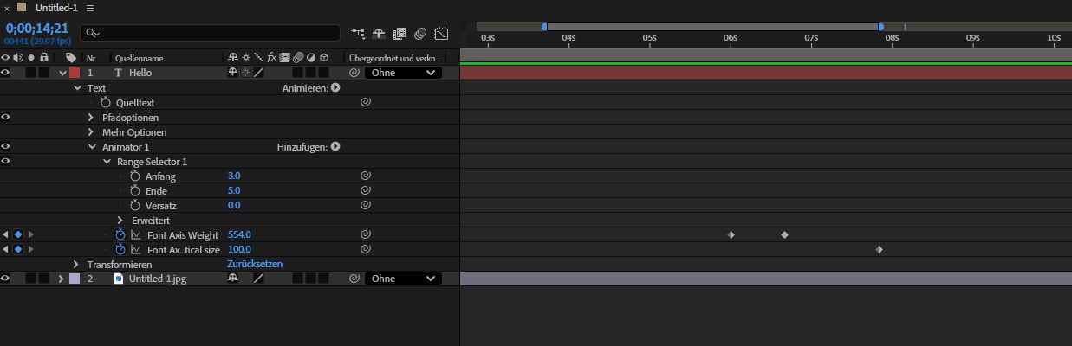Expand the Untitled-1.jpg layer
Image resolution: width=1072 pixels, height=346 pixels.
[x=62, y=279]
